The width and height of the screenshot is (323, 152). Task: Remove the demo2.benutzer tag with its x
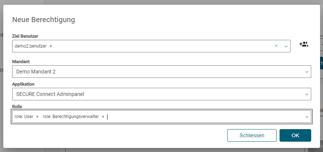[51, 46]
